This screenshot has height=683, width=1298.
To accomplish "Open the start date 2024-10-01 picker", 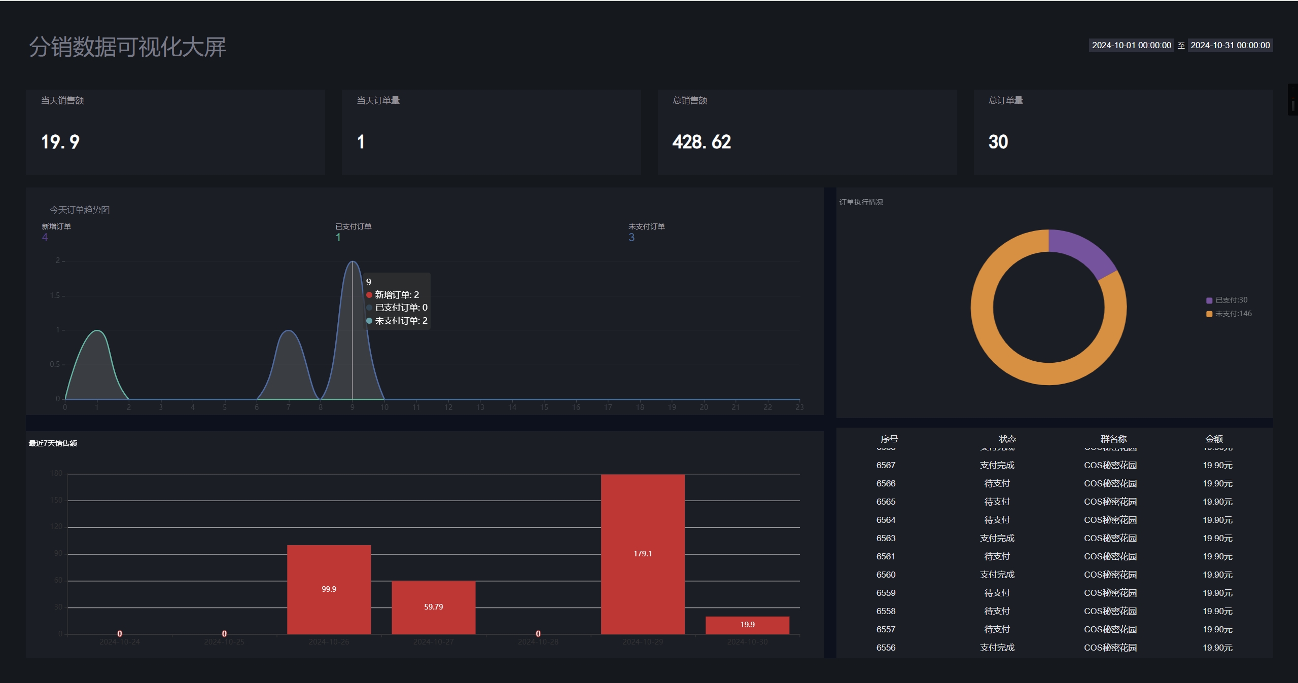I will tap(1131, 45).
